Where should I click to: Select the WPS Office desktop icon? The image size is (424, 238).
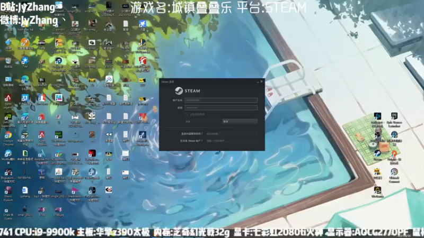[x=143, y=118]
